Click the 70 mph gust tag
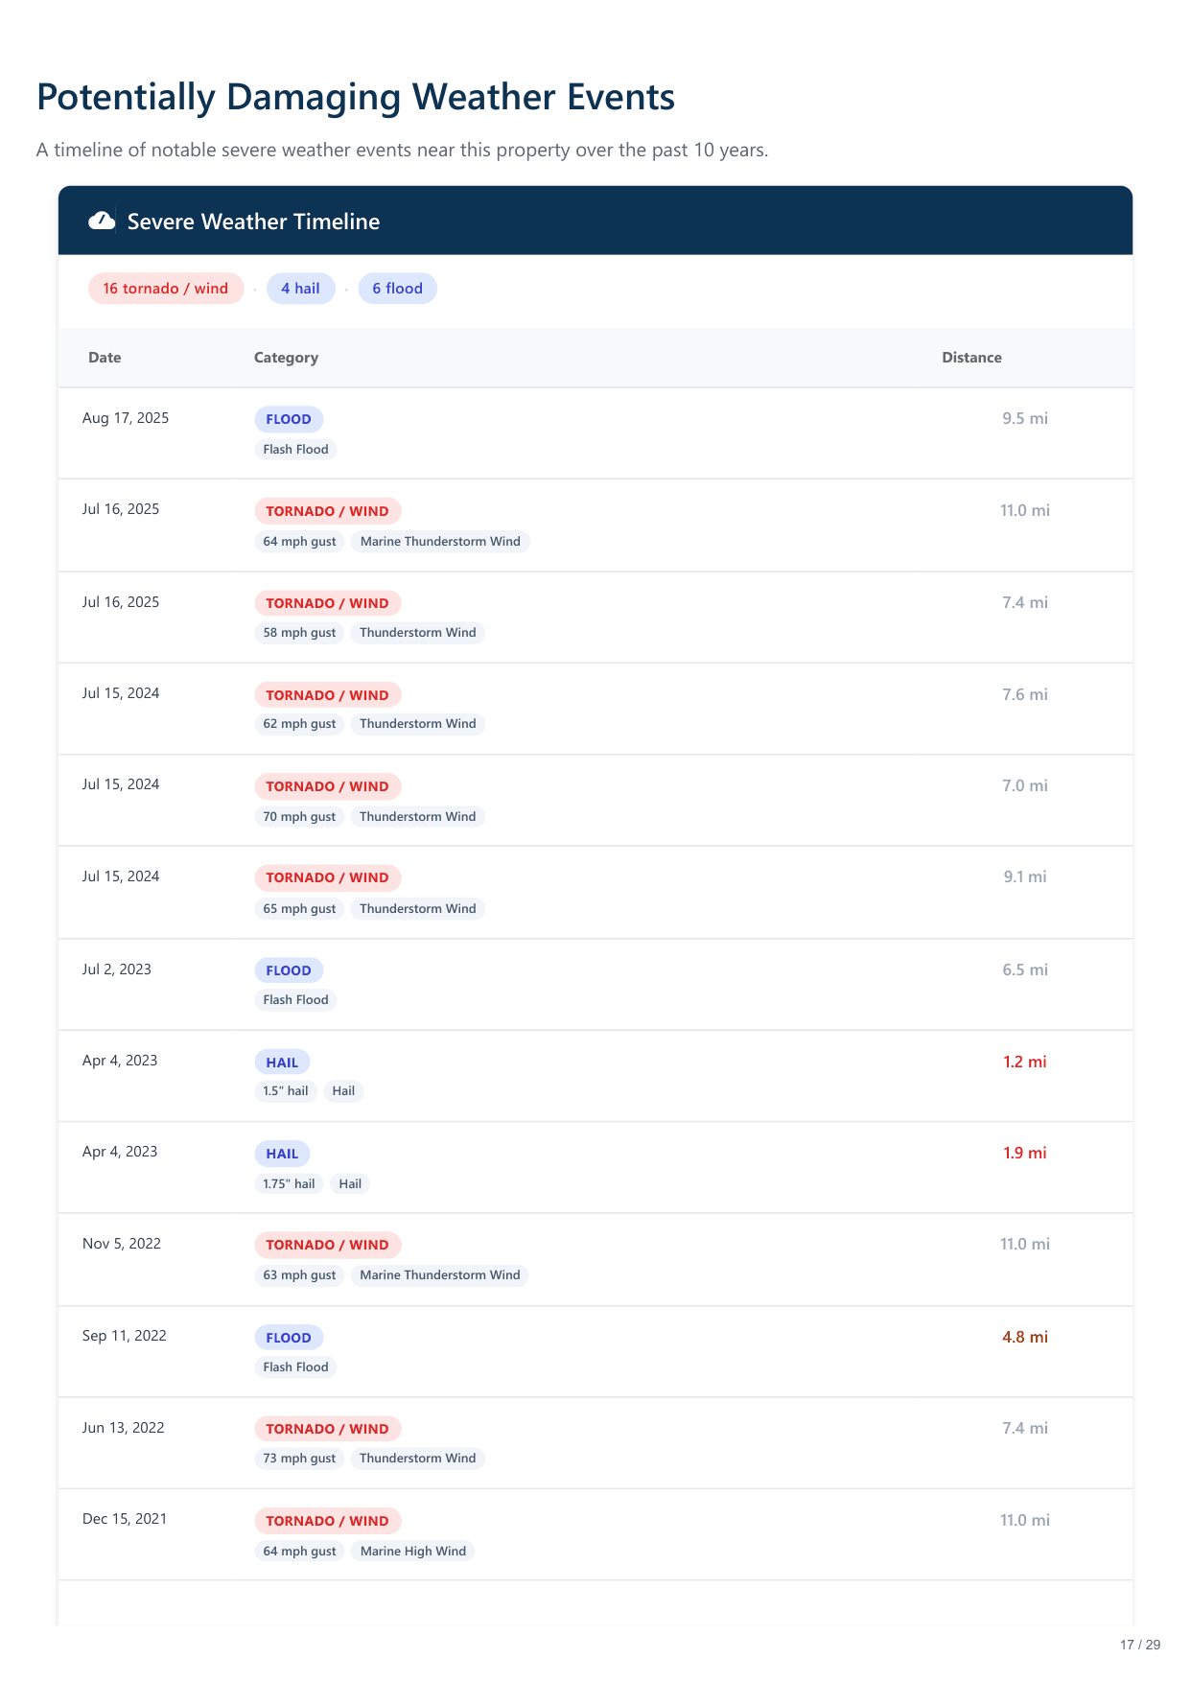The image size is (1191, 1682). (299, 817)
